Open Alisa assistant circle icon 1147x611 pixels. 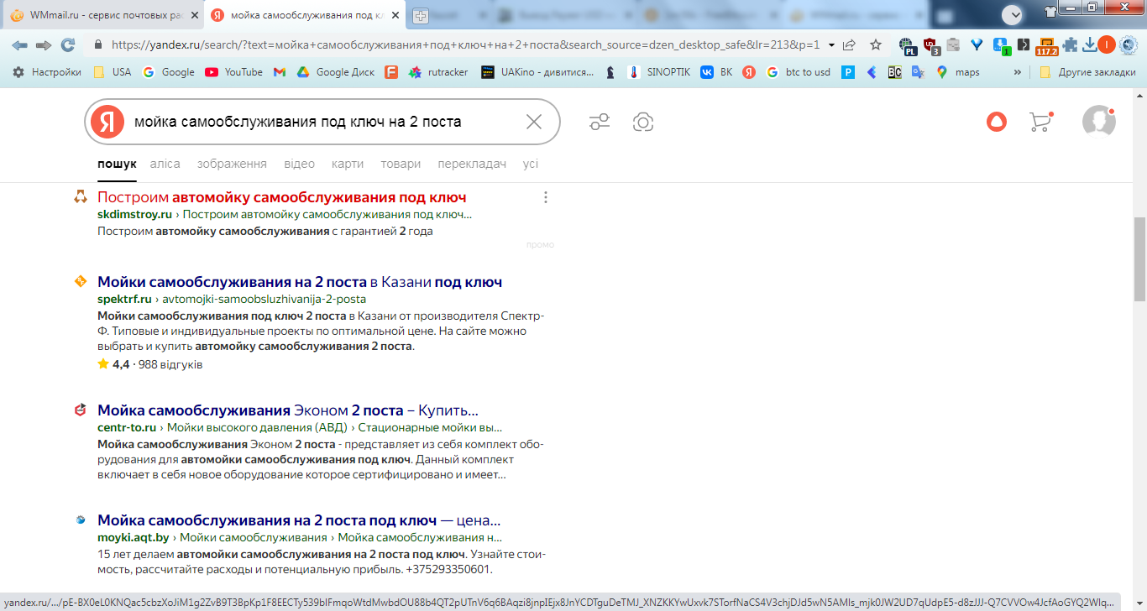click(997, 122)
